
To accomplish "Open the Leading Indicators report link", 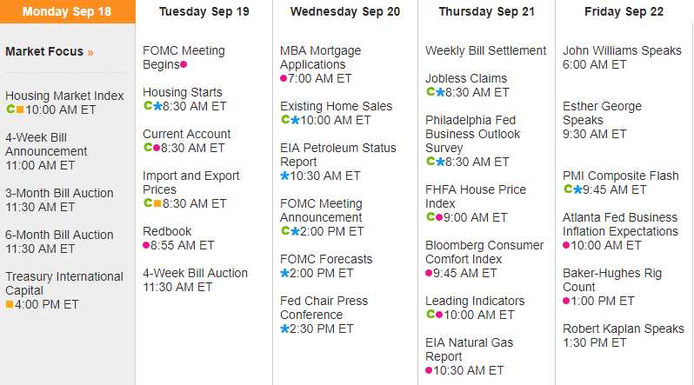I will tap(475, 301).
